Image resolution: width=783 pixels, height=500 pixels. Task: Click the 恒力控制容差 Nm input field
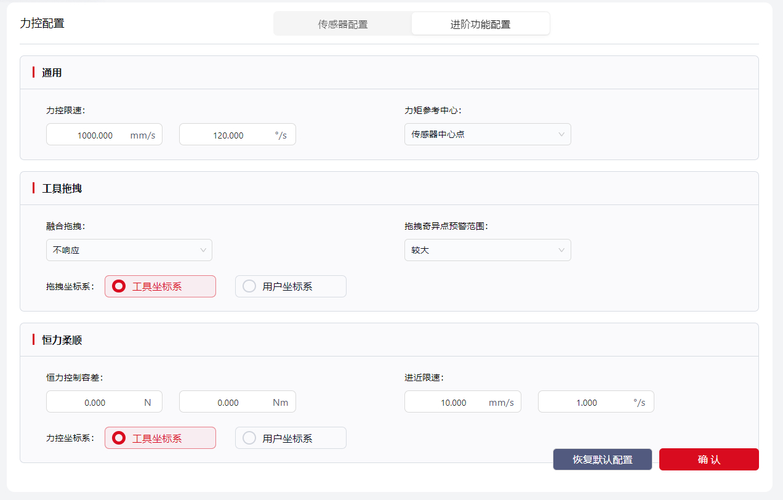coord(228,402)
